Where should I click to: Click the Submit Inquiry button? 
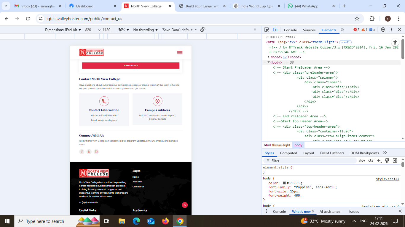[131, 66]
